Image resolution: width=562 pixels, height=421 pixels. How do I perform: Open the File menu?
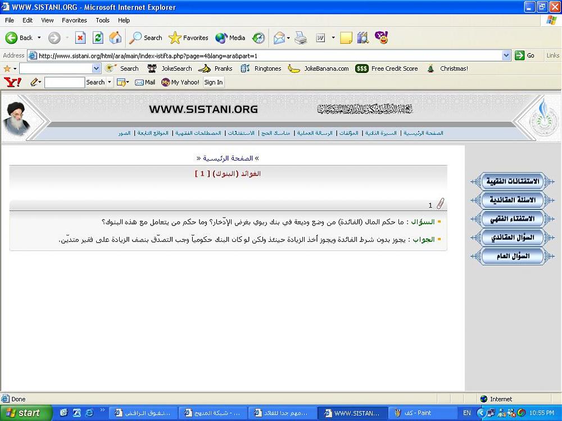click(10, 20)
